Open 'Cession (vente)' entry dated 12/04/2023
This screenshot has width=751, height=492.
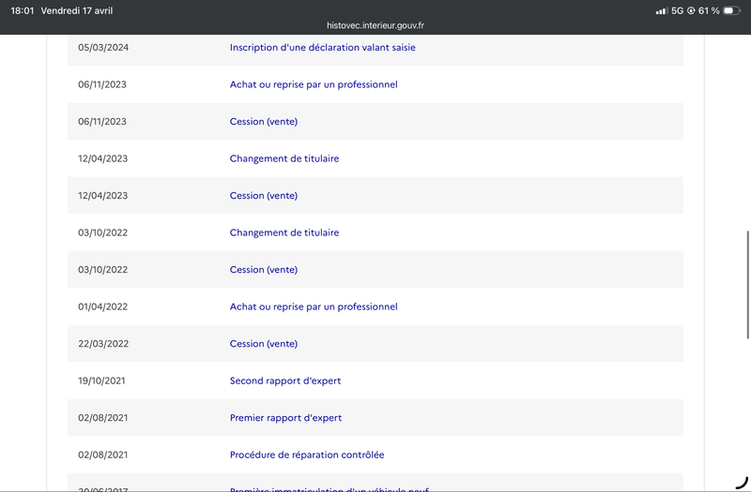[x=264, y=196]
